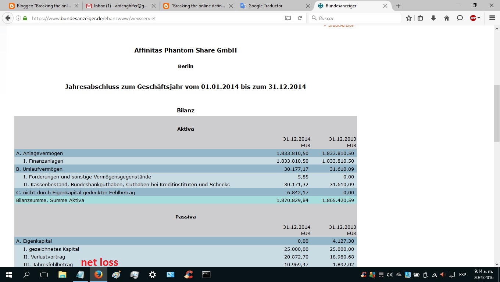Open the taskbar search magnifier
The height and width of the screenshot is (282, 500).
click(26, 274)
